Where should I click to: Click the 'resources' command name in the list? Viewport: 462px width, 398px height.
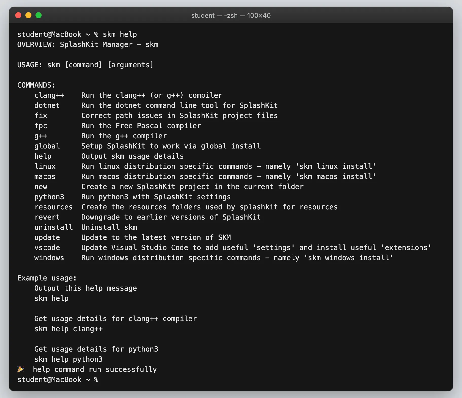54,207
